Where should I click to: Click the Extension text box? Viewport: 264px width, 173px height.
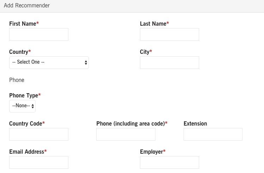(213, 134)
